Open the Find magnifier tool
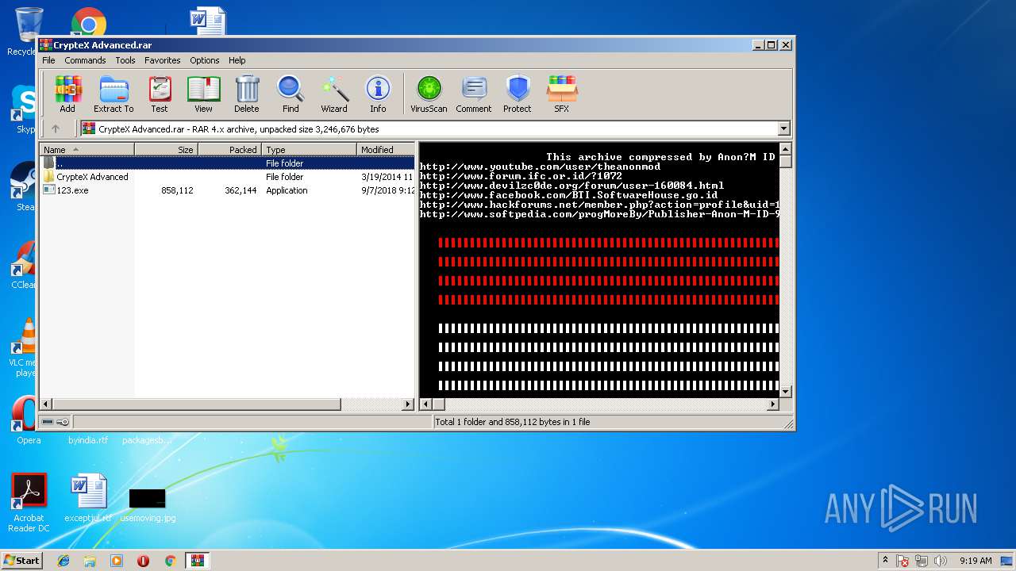1016x571 pixels. pyautogui.click(x=291, y=94)
